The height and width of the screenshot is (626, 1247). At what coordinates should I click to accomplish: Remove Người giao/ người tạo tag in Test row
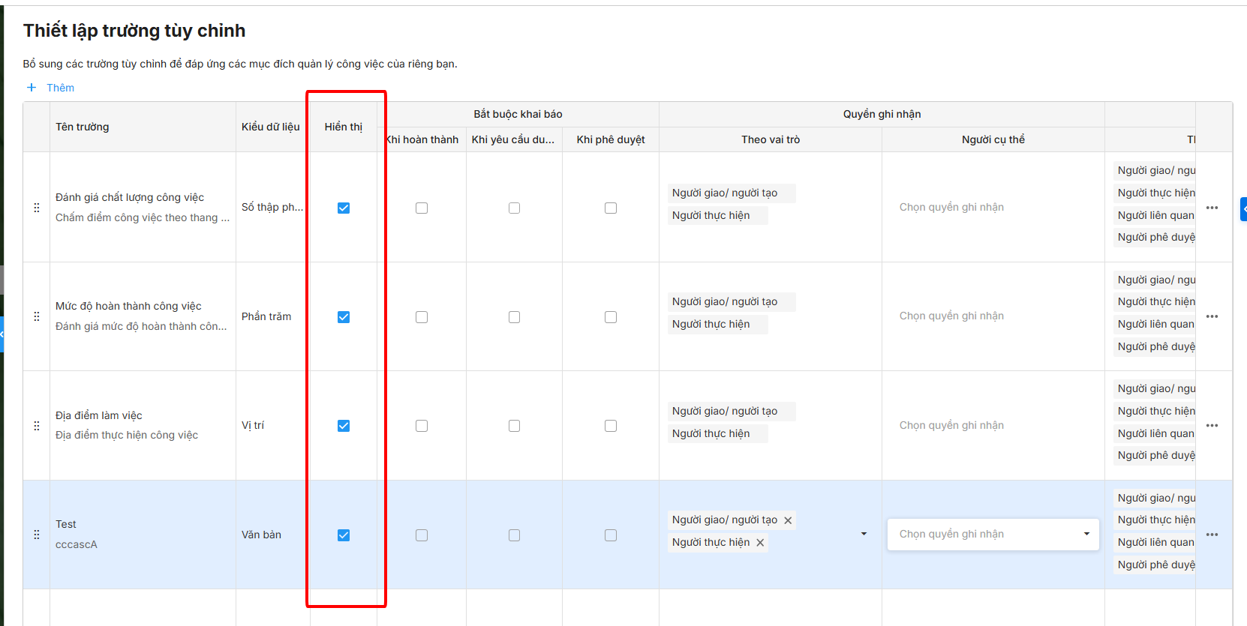(788, 520)
